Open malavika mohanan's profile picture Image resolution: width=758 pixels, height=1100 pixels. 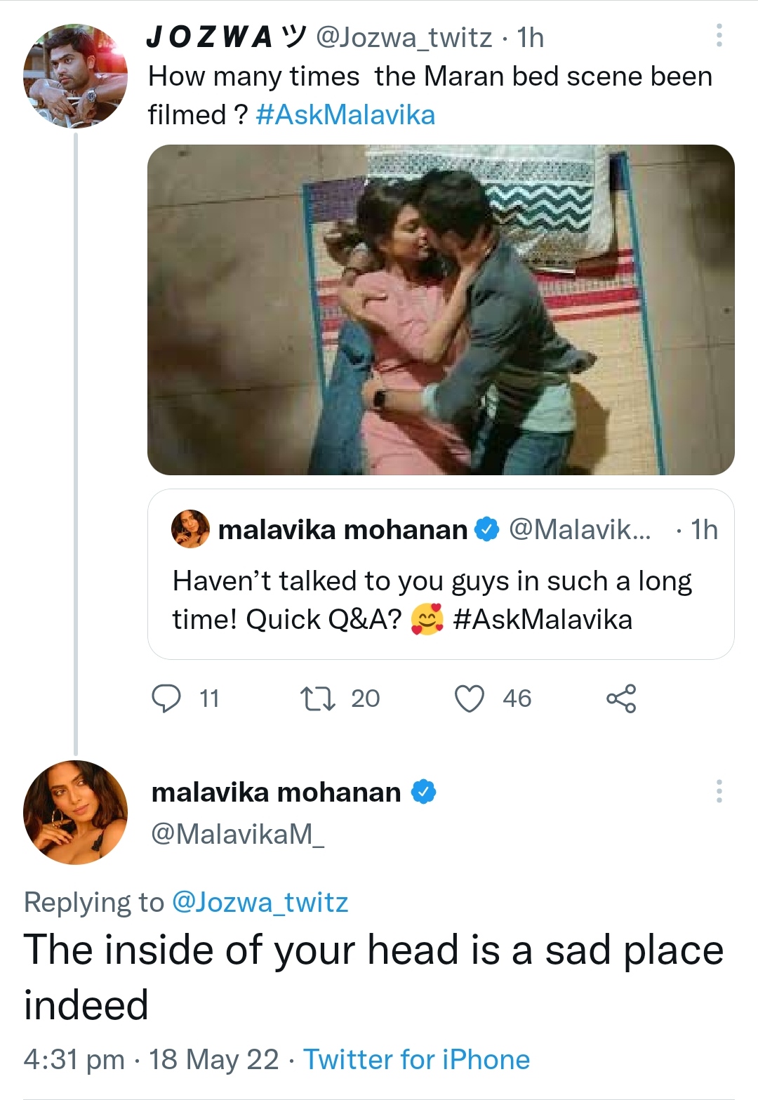click(76, 813)
